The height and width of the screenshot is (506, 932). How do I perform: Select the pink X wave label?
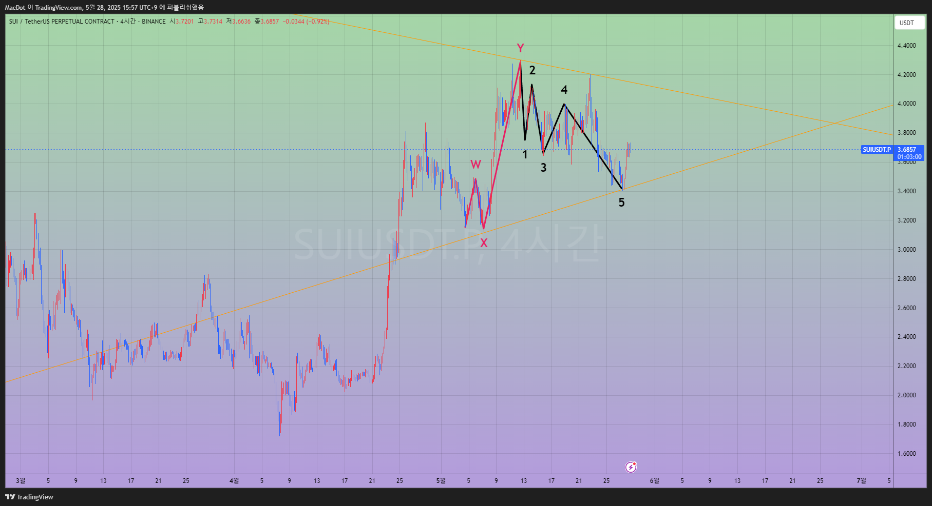point(484,244)
